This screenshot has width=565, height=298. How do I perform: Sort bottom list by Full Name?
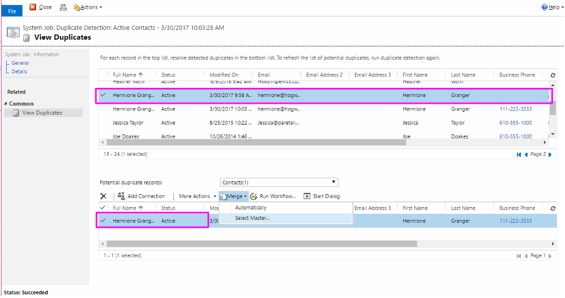tap(128, 208)
